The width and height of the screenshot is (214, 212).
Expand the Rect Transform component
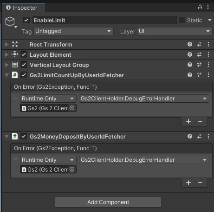click(6, 45)
